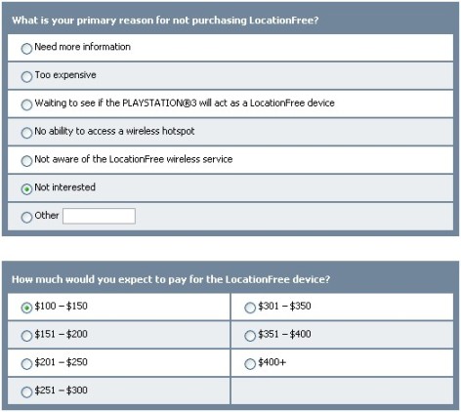Choose the $301 – $350 price range
The height and width of the screenshot is (412, 461).
point(250,308)
